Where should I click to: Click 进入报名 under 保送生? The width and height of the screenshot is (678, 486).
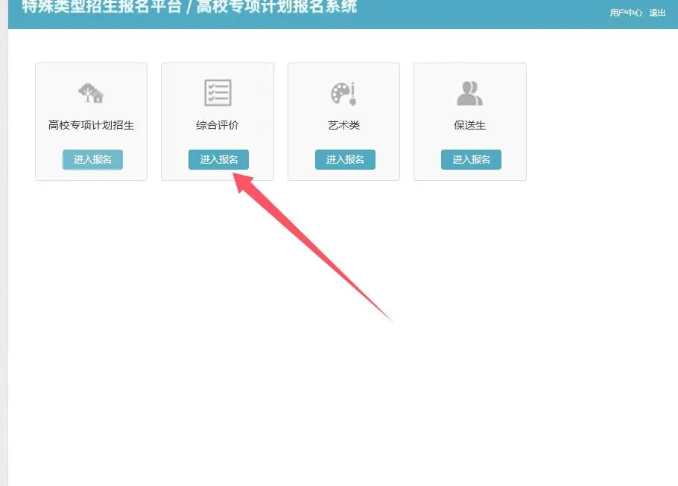471,159
